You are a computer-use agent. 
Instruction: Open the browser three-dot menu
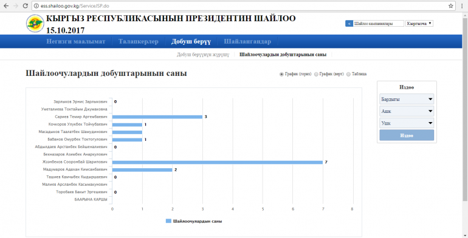pos(462,5)
